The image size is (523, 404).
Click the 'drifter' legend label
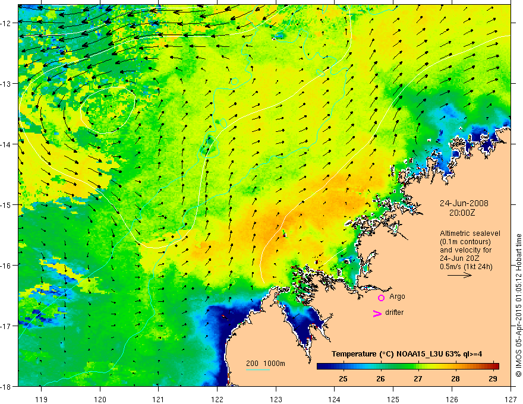[x=394, y=313]
